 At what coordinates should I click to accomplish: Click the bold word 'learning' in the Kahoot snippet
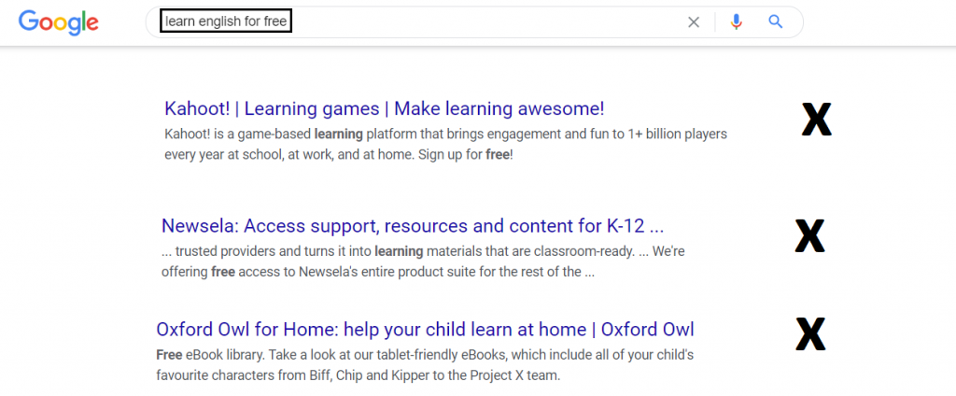click(338, 134)
